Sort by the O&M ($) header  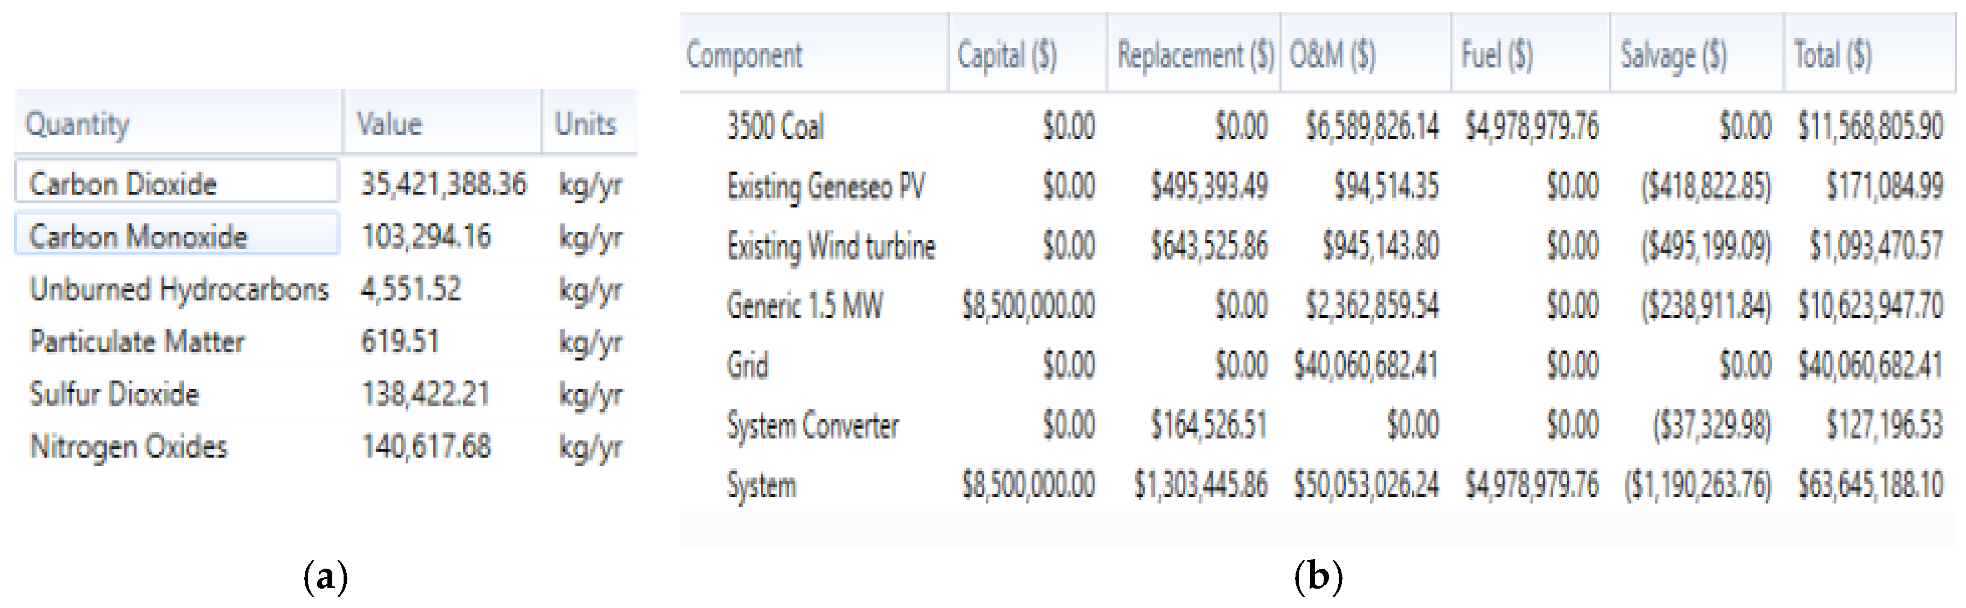click(1333, 56)
